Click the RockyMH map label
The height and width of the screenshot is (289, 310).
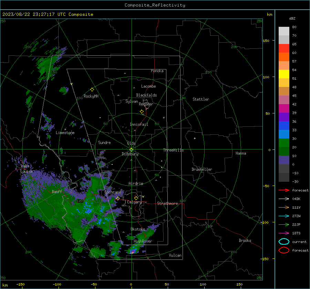[91, 96]
